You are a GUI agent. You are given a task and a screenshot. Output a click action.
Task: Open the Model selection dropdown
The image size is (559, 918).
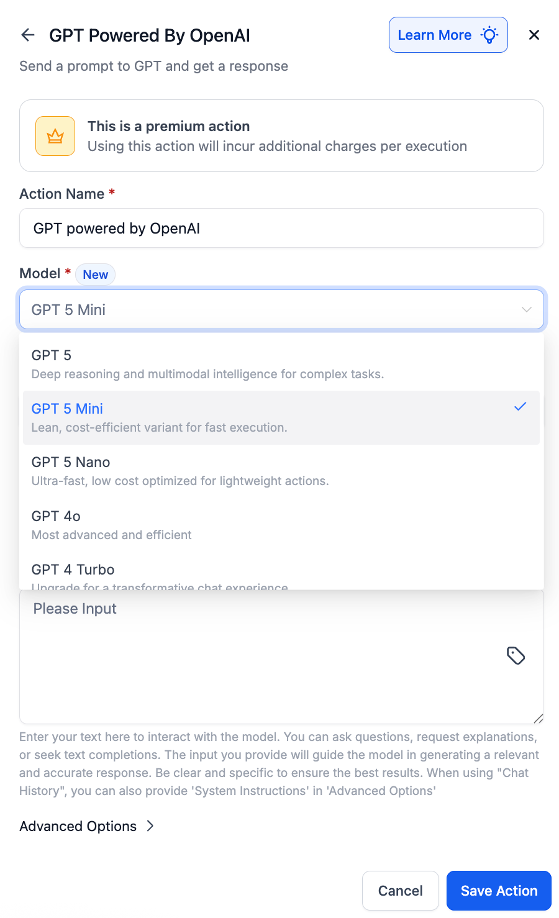pyautogui.click(x=279, y=309)
